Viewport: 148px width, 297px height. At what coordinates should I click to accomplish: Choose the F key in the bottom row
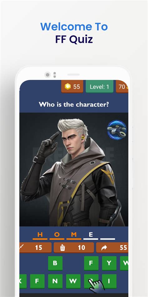point(37,281)
